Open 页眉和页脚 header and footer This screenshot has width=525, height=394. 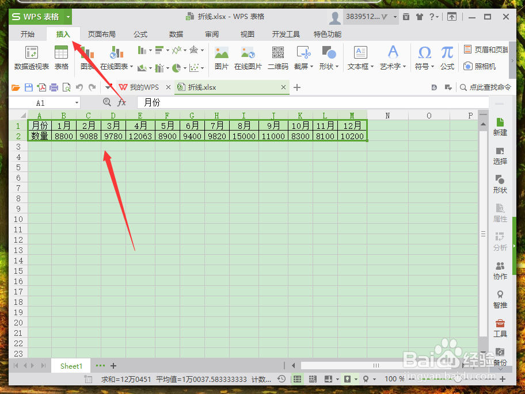coord(486,49)
